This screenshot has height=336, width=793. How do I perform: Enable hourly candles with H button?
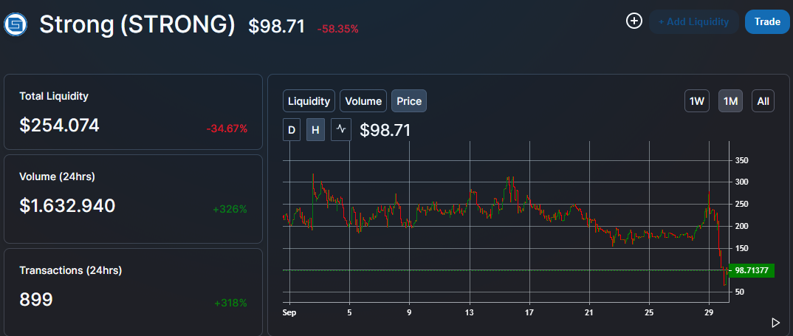coord(315,130)
